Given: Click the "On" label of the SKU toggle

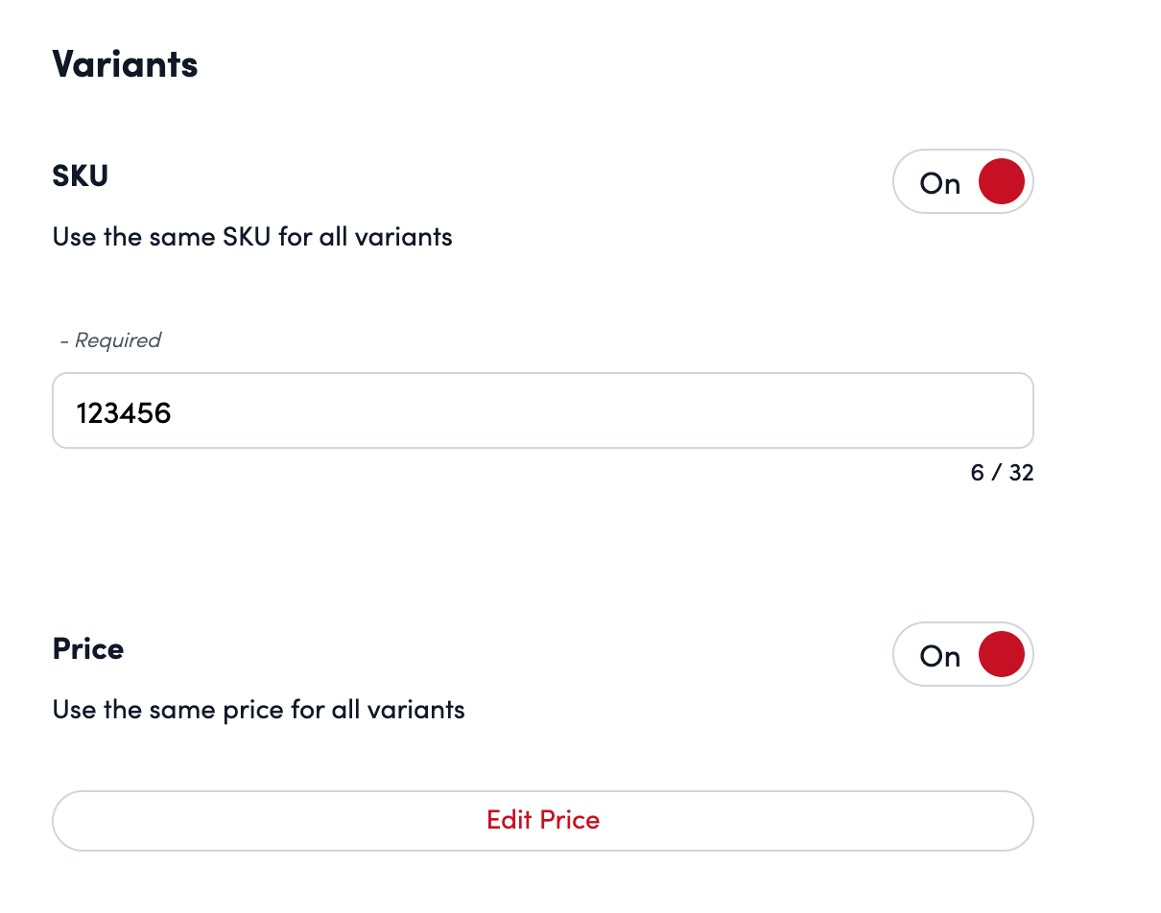Looking at the screenshot, I should pyautogui.click(x=939, y=183).
